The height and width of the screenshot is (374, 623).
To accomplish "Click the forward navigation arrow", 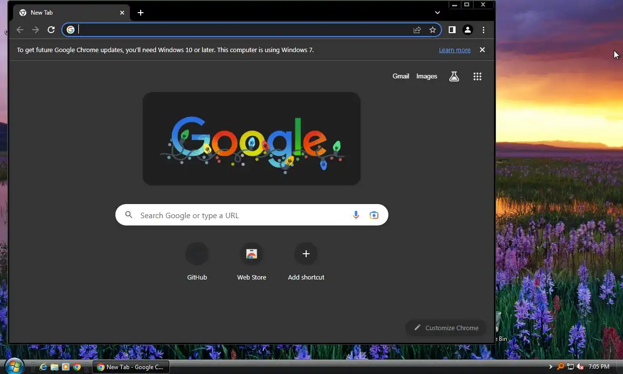I will point(36,30).
